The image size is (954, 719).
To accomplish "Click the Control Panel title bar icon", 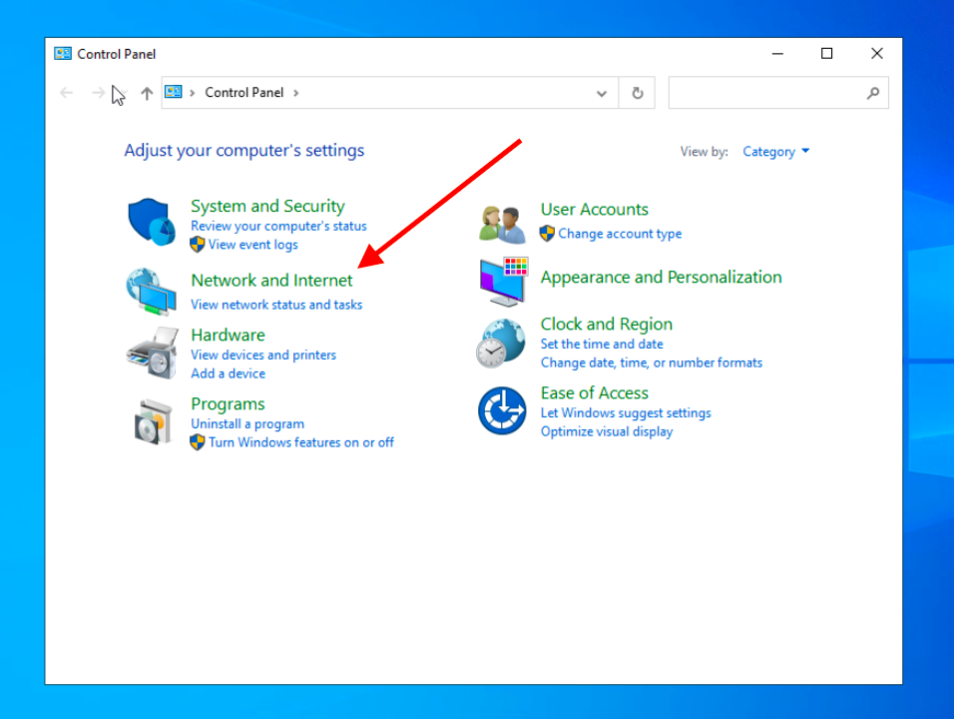I will [x=63, y=54].
